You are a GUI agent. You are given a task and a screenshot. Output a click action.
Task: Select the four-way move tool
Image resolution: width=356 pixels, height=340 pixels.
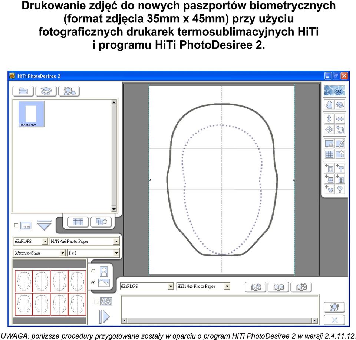[x=329, y=130]
